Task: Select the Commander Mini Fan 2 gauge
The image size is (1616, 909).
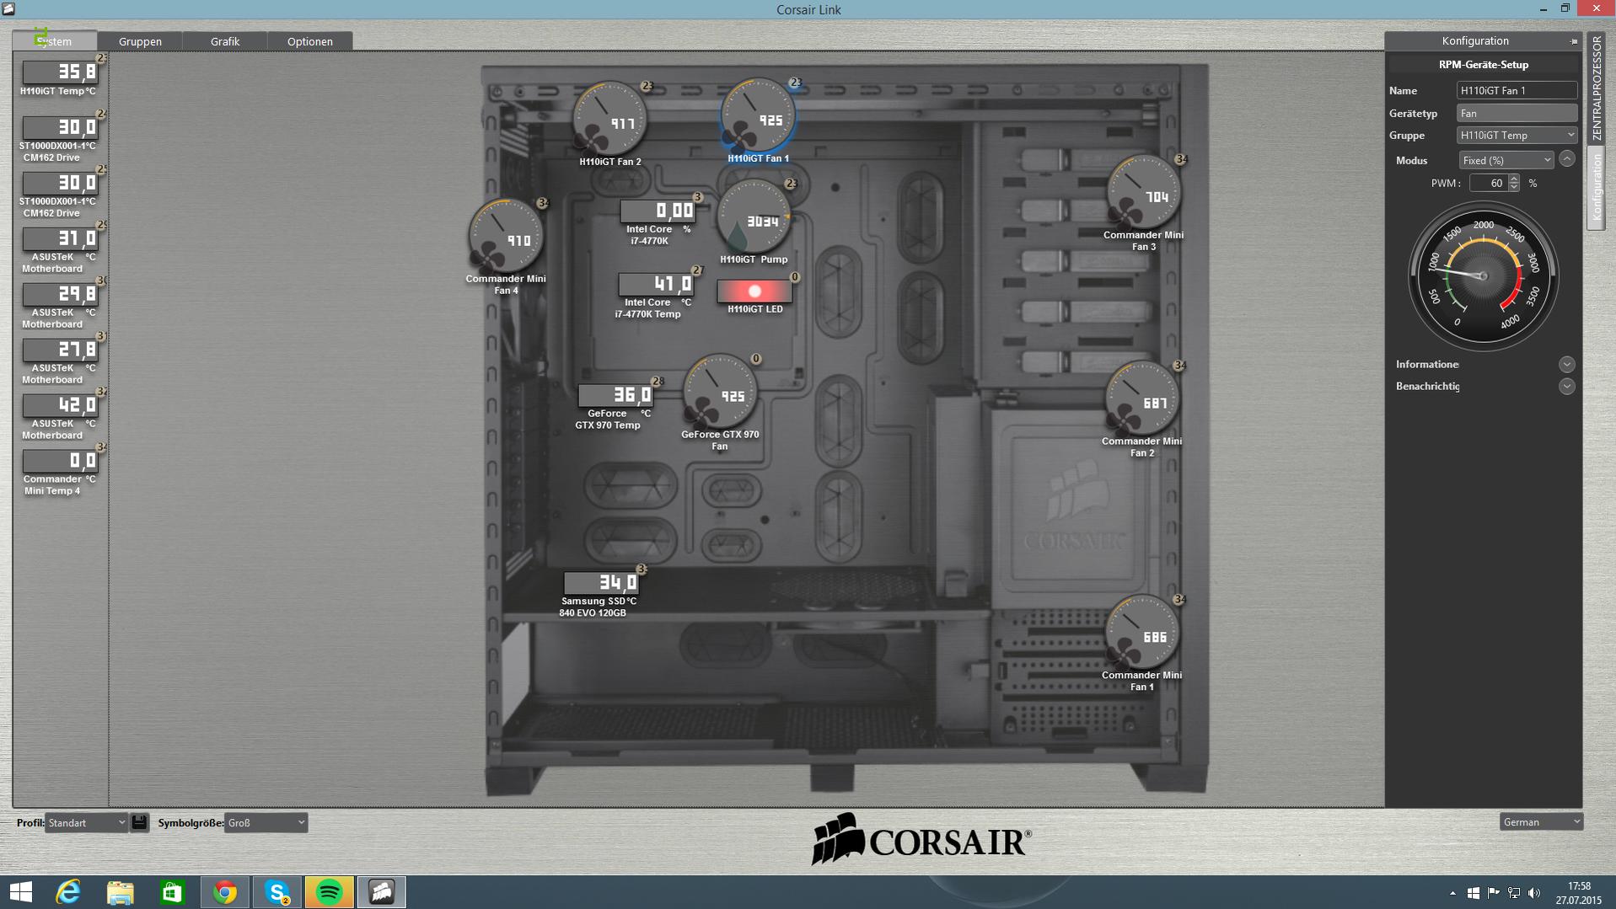Action: (1142, 398)
